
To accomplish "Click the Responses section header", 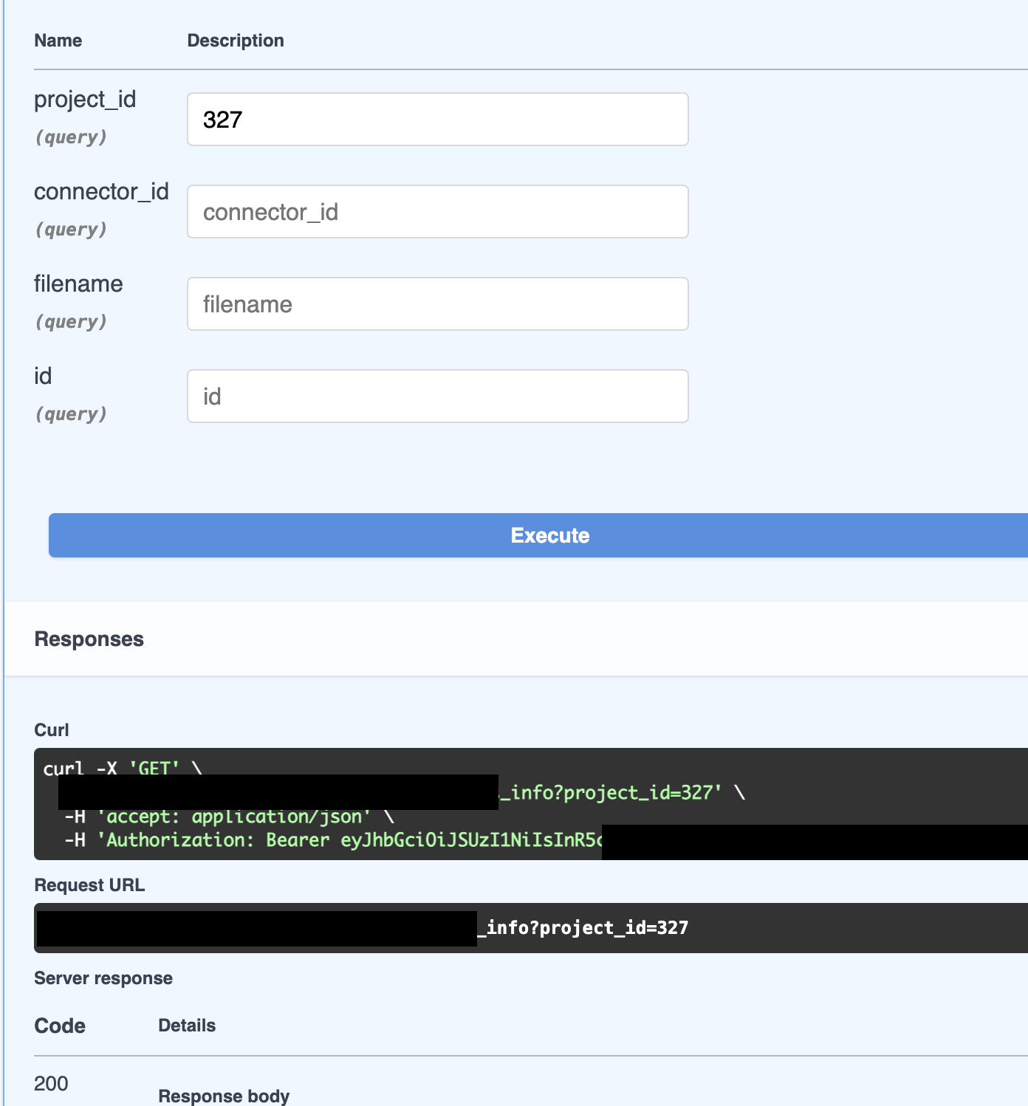I will point(89,639).
